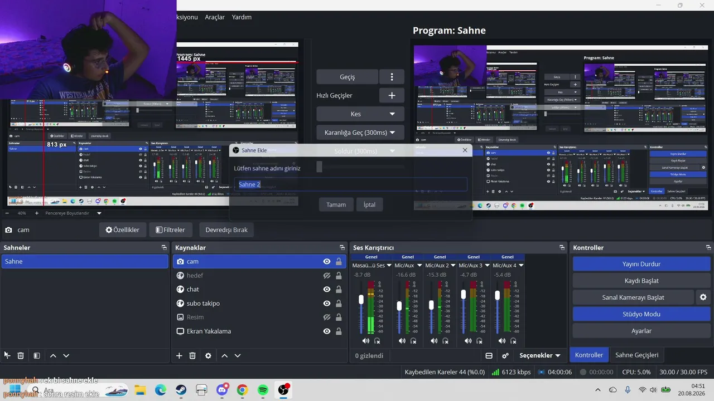Viewport: 714px width, 401px height.
Task: Open Mic/Aux 4 channel menu arrow
Action: 521,266
